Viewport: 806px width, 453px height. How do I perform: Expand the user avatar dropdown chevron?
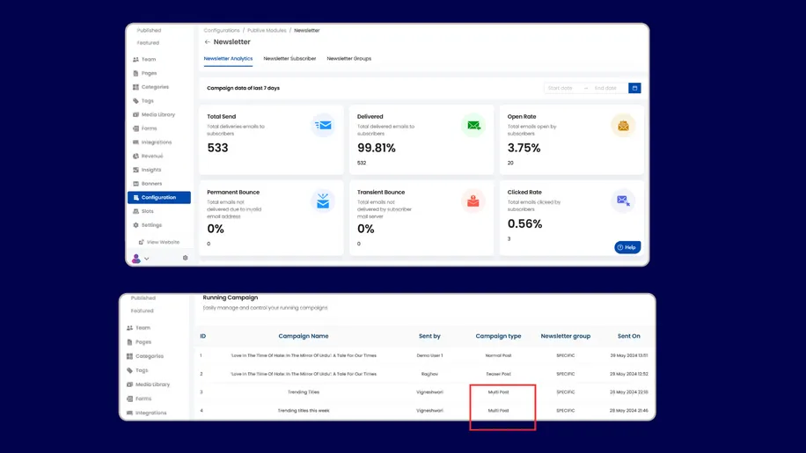pyautogui.click(x=147, y=259)
